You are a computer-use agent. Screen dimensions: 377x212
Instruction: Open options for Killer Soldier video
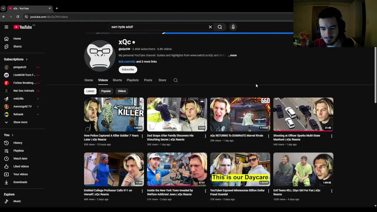pos(142,136)
